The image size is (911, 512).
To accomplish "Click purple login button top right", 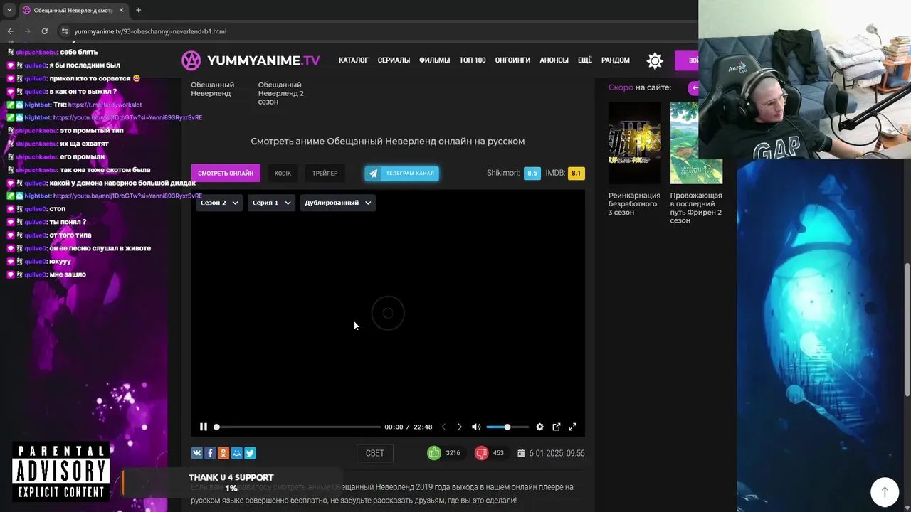I will coord(686,60).
